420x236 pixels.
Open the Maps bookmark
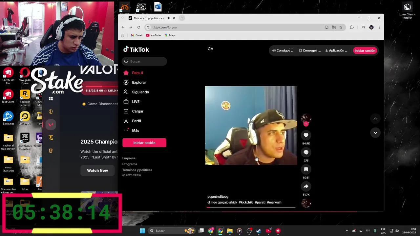[x=170, y=35]
